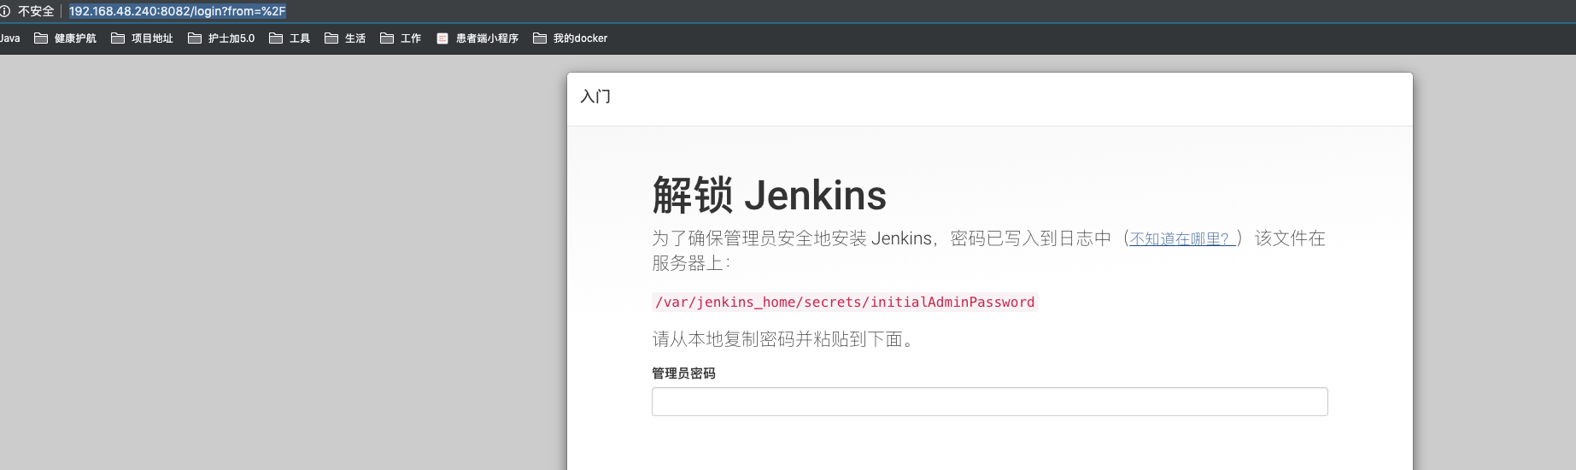
Task: Open the Java bookmark
Action: pos(10,38)
